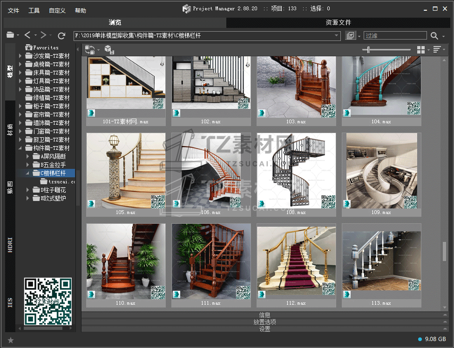Select the 108.max spiral staircase thumbnail
The width and height of the screenshot is (454, 348).
(x=296, y=171)
